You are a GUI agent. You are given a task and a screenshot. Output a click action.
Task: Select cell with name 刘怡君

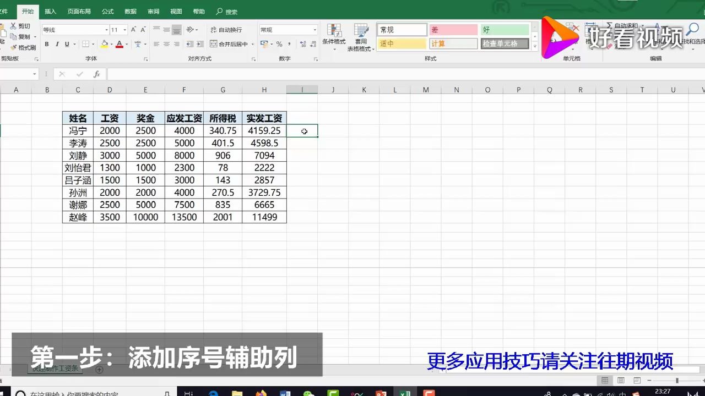pyautogui.click(x=78, y=168)
